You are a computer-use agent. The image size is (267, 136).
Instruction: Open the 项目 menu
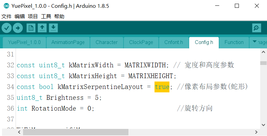[x=33, y=16]
